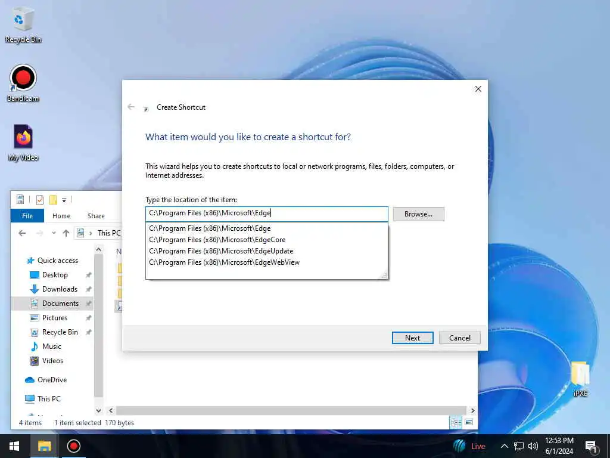The height and width of the screenshot is (458, 610).
Task: Close the Create Shortcut dialog
Action: coord(478,89)
